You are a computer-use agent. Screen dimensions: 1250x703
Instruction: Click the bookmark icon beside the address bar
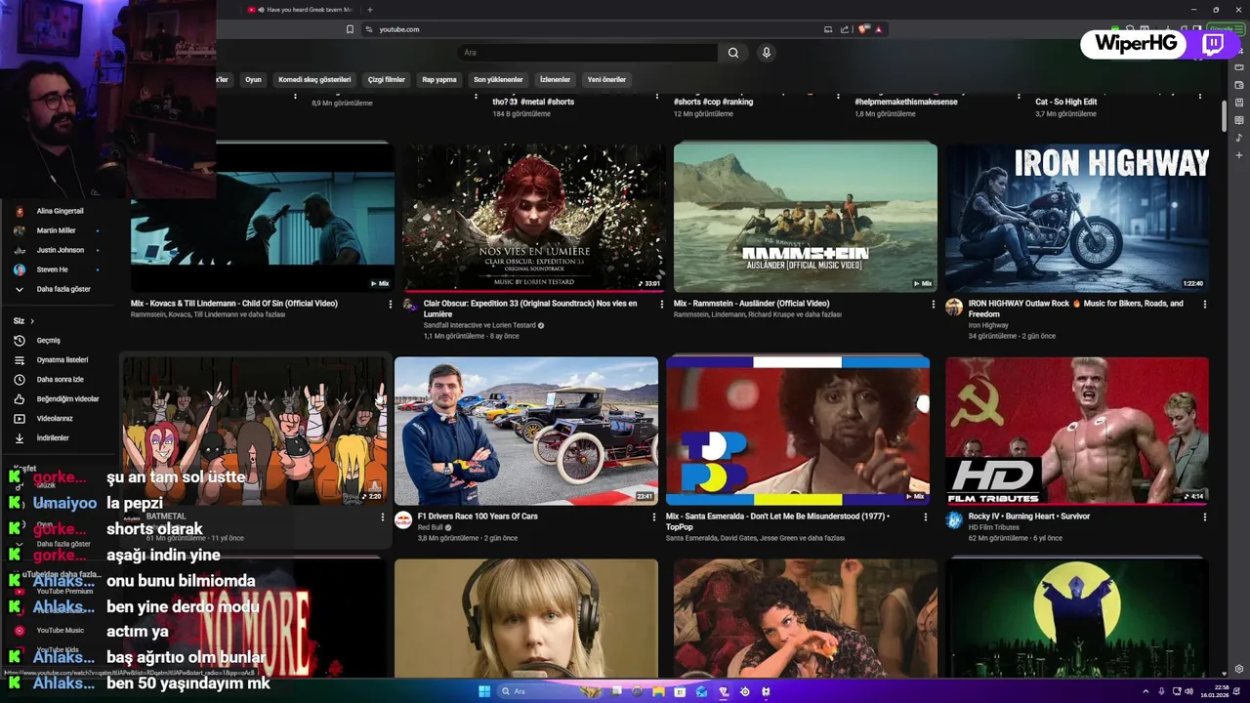click(x=350, y=29)
